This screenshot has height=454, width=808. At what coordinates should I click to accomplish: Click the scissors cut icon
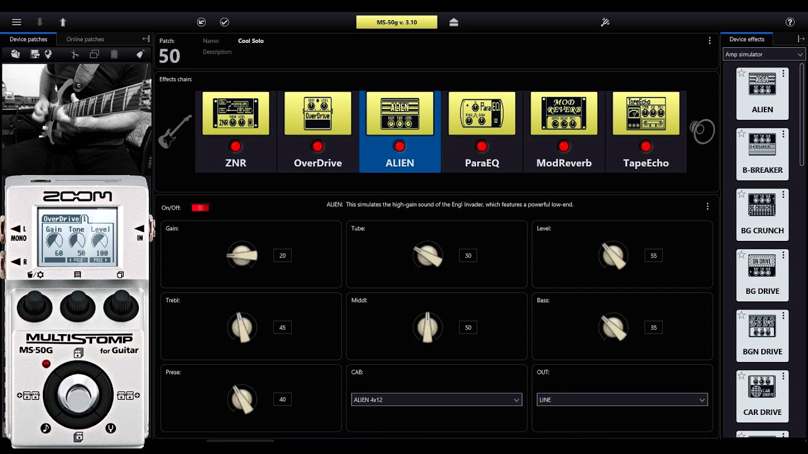[x=74, y=54]
